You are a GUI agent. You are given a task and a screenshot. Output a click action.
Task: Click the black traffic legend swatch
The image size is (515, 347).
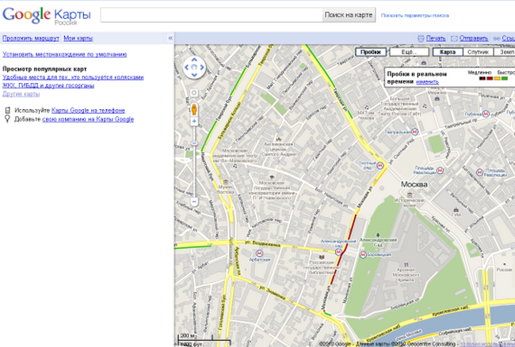(483, 78)
